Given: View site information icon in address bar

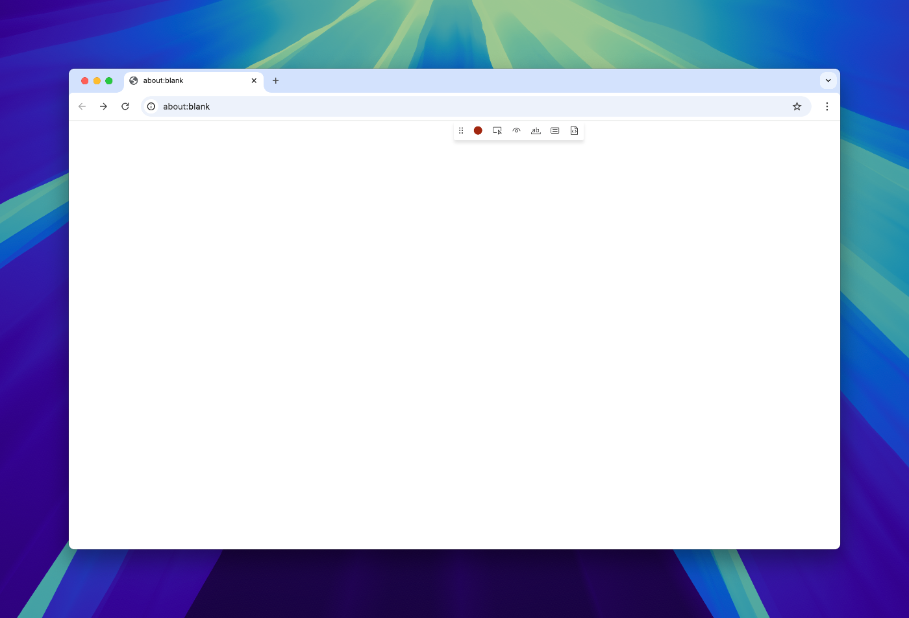Looking at the screenshot, I should click(x=151, y=106).
